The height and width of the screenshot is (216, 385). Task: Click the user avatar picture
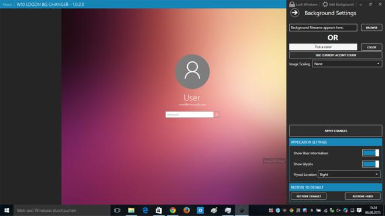click(x=192, y=71)
